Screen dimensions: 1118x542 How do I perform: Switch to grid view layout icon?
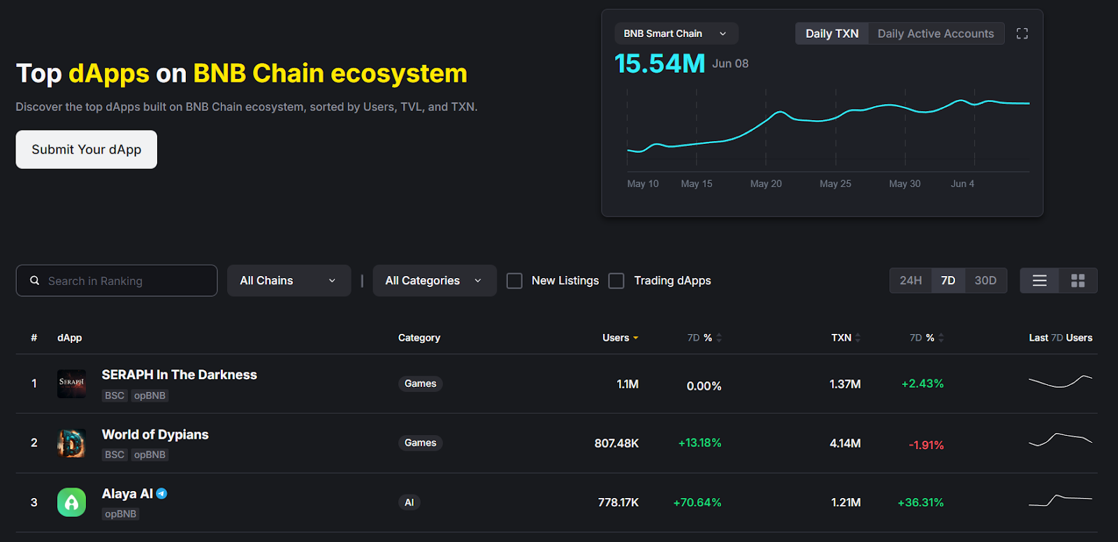1077,281
